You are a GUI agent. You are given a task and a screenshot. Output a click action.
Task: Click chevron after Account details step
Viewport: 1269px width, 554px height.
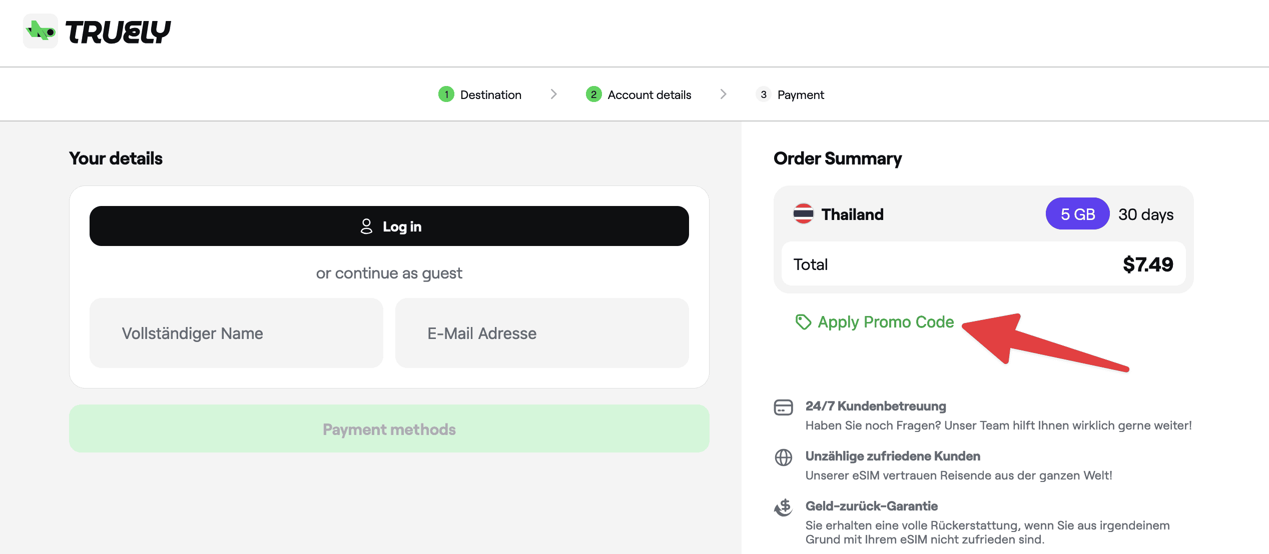click(723, 94)
